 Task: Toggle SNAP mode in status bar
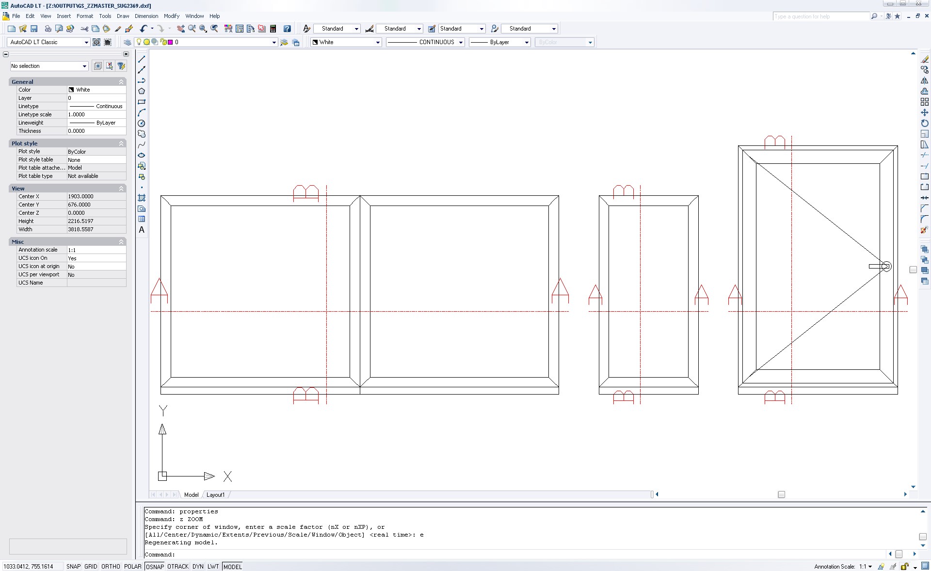click(73, 566)
